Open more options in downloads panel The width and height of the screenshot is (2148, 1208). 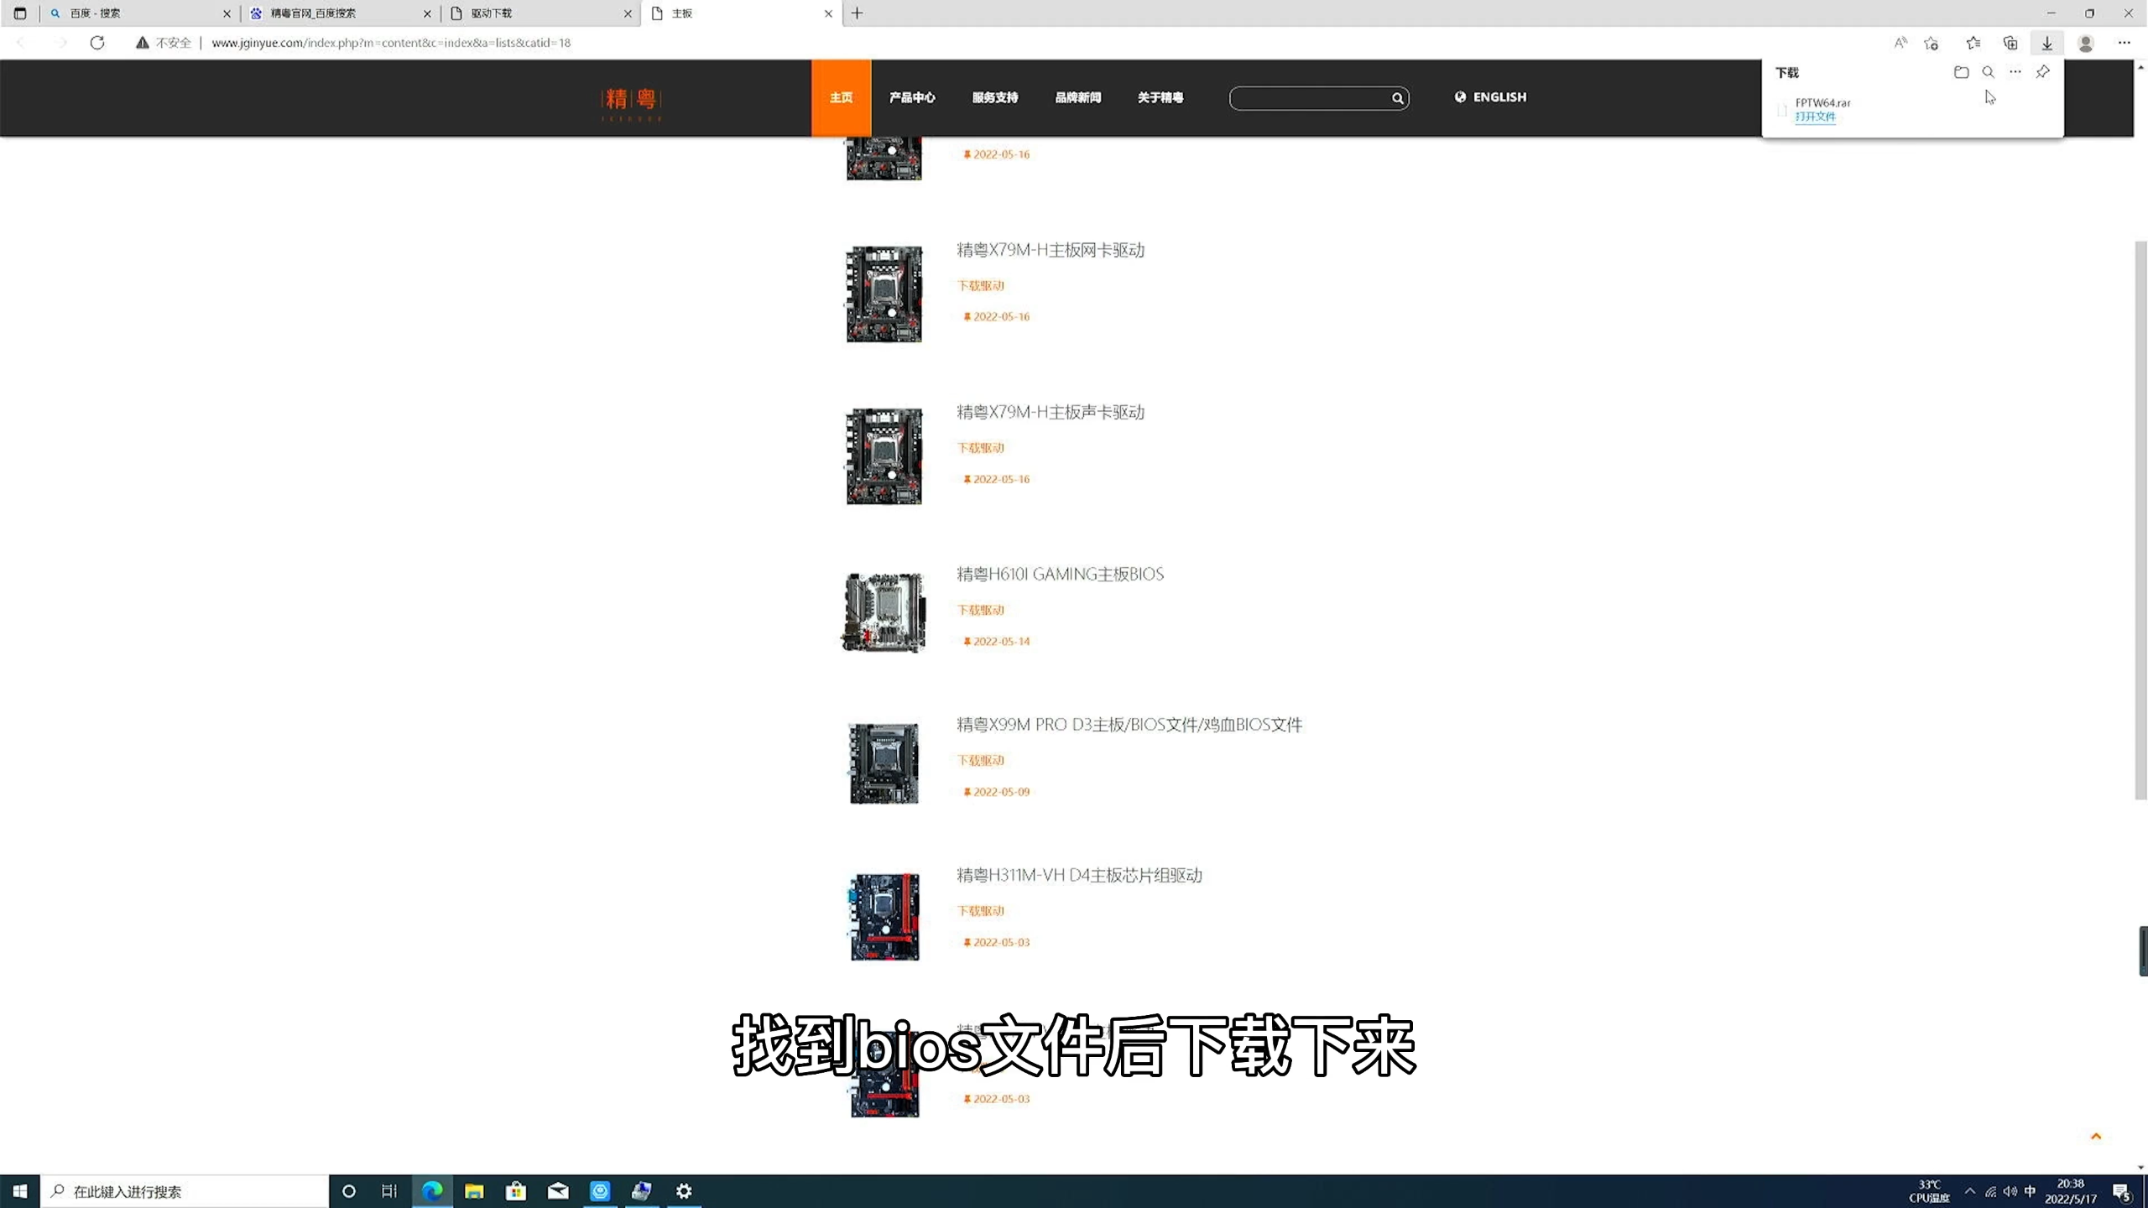pos(2015,72)
